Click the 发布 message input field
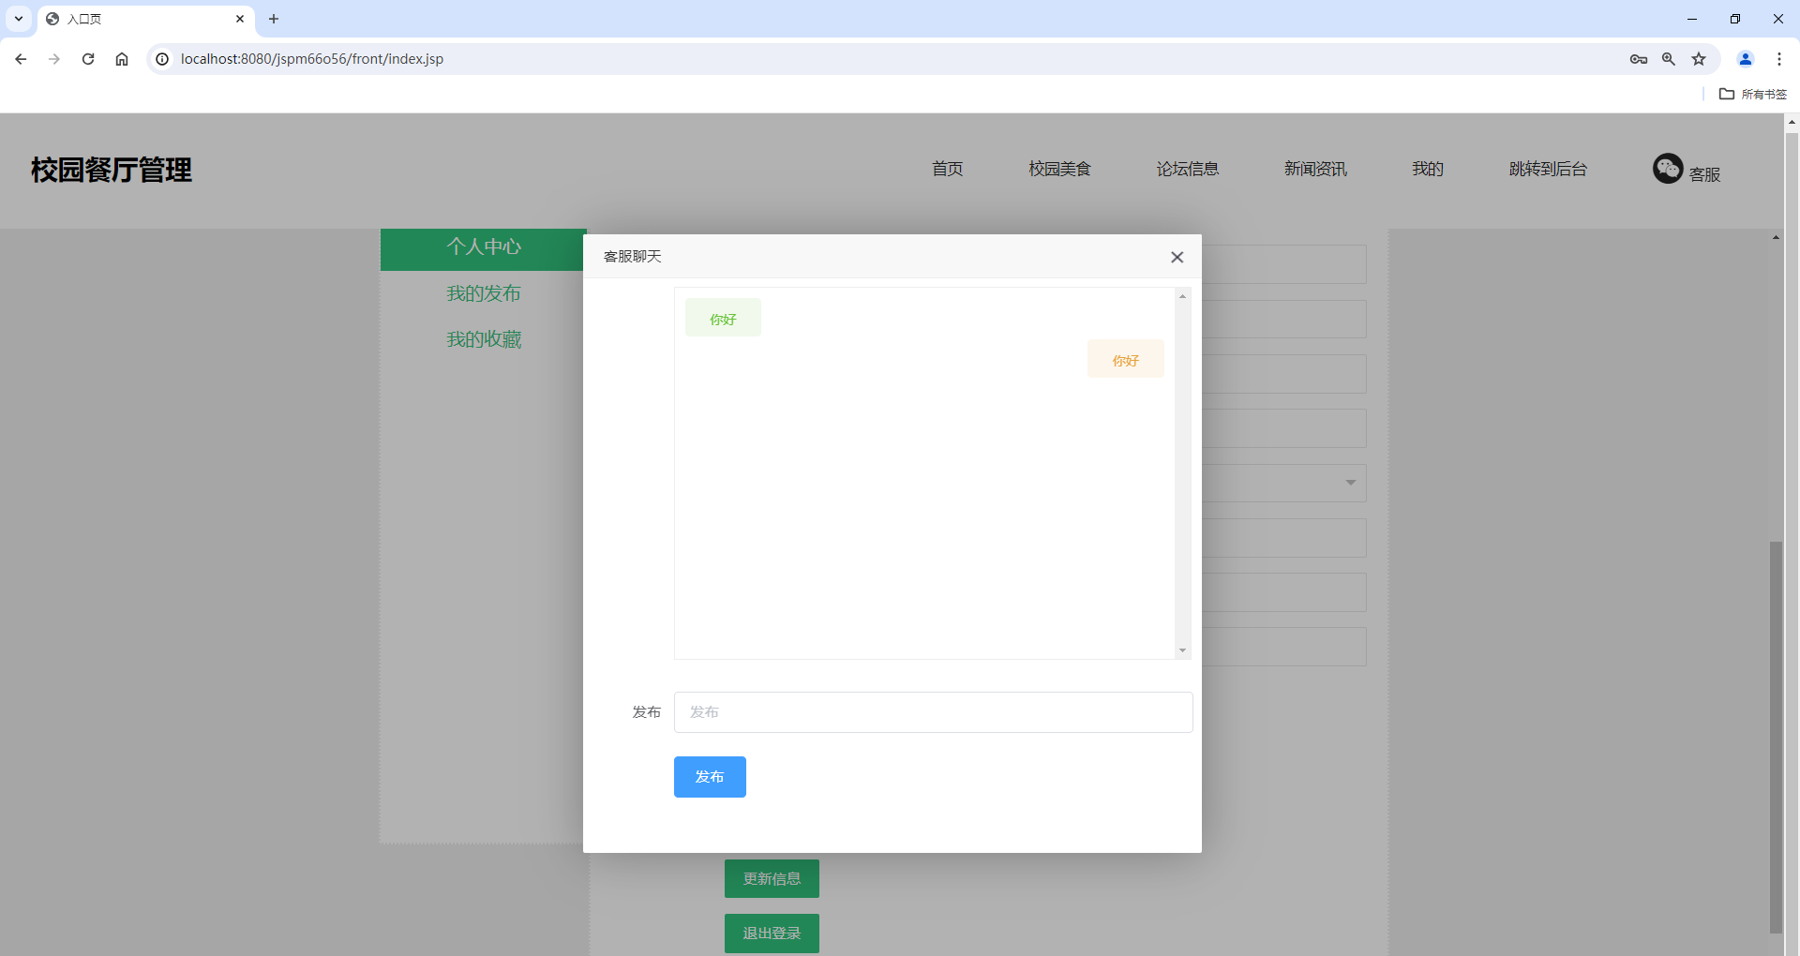1800x956 pixels. point(933,711)
